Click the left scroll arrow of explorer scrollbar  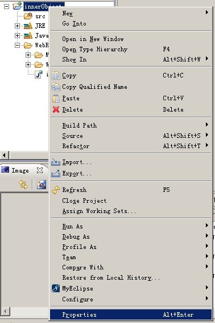(x=5, y=155)
